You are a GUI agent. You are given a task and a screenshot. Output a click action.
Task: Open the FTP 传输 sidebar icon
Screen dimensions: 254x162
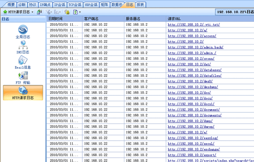pos(23,78)
